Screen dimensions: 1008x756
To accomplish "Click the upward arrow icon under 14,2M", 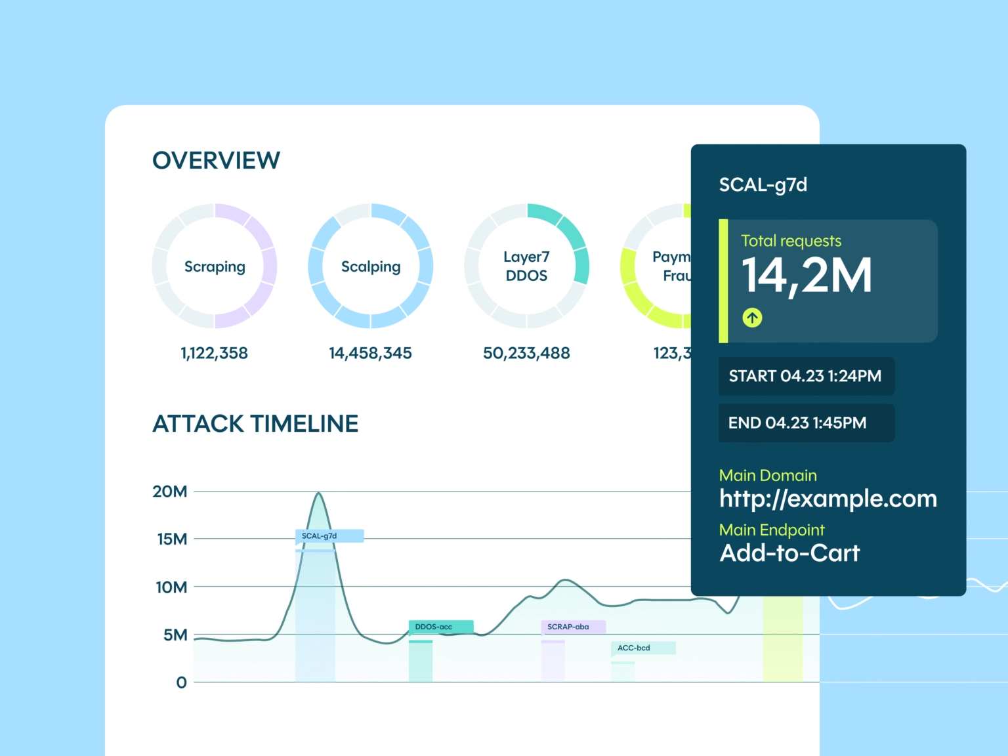I will point(752,318).
